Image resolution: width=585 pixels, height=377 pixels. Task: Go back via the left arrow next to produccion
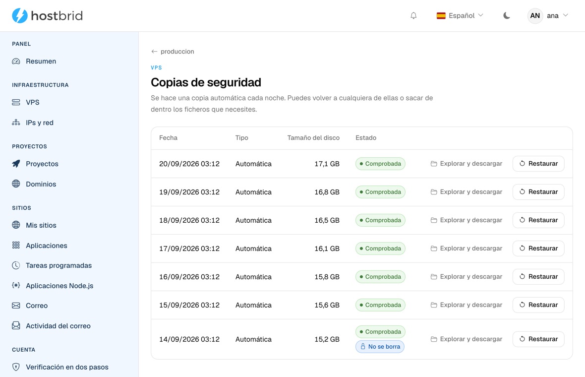154,52
